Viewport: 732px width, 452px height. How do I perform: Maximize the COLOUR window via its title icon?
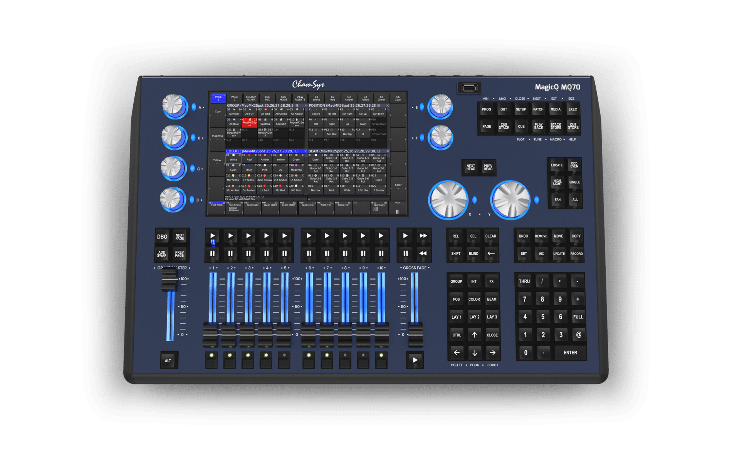296,151
